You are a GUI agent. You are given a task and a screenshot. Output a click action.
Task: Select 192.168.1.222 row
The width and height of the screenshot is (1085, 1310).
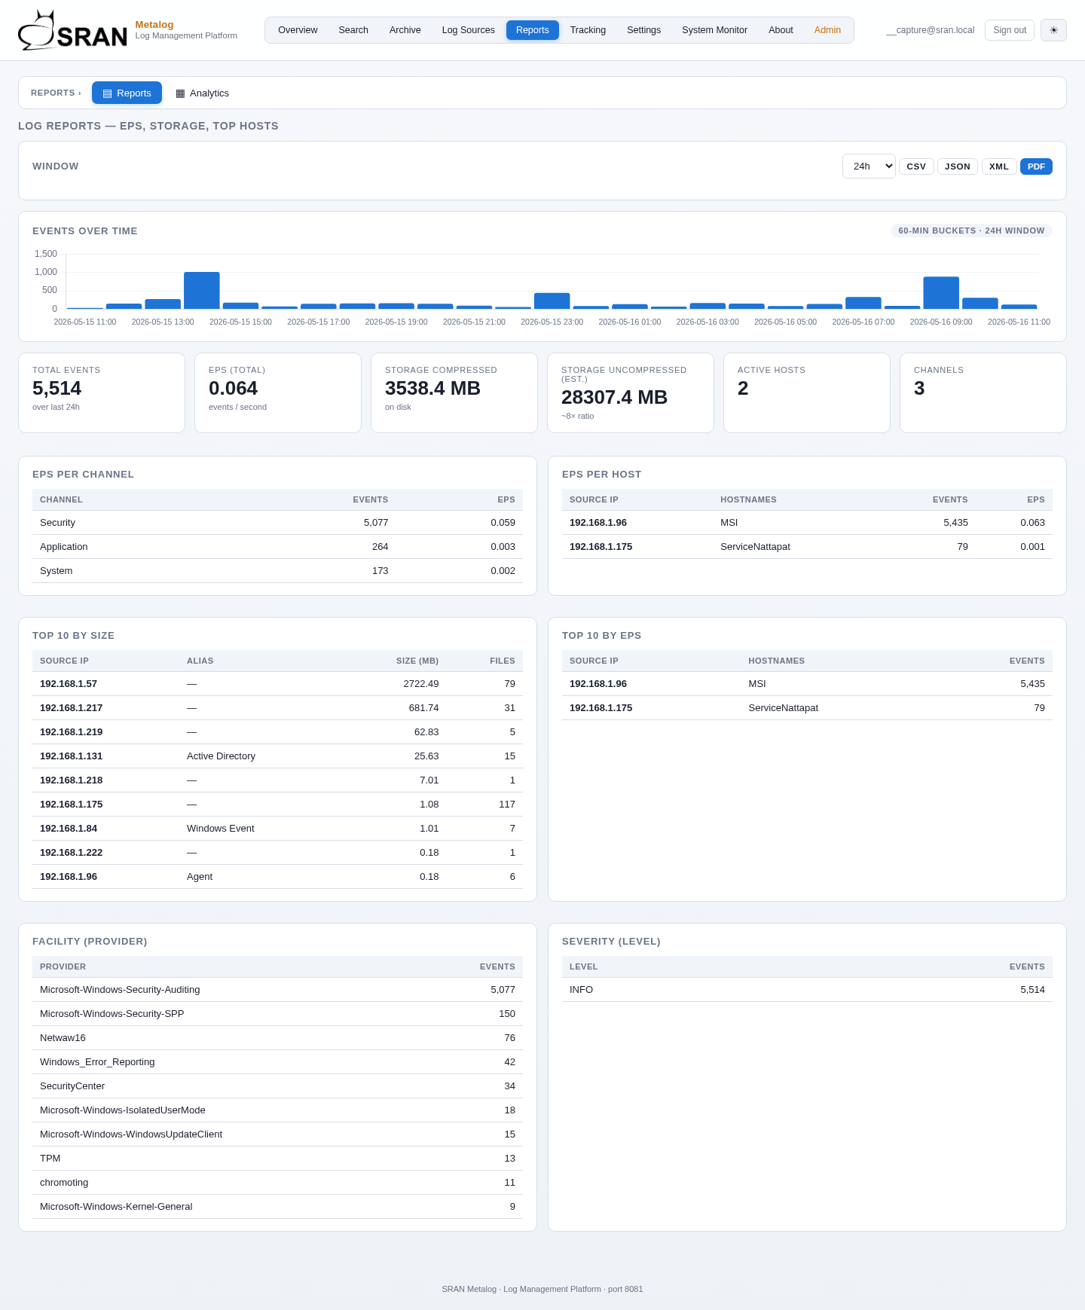277,853
